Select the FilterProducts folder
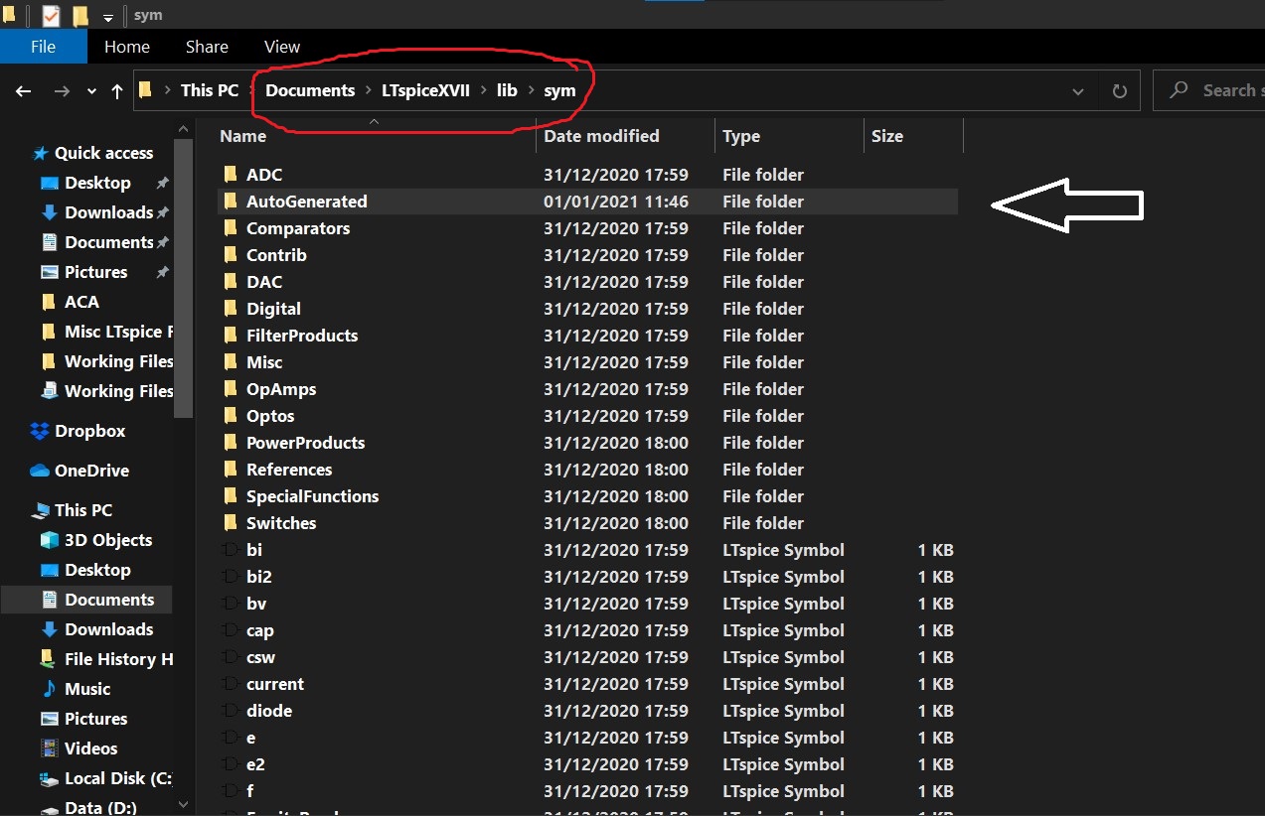The width and height of the screenshot is (1265, 816). click(586, 336)
